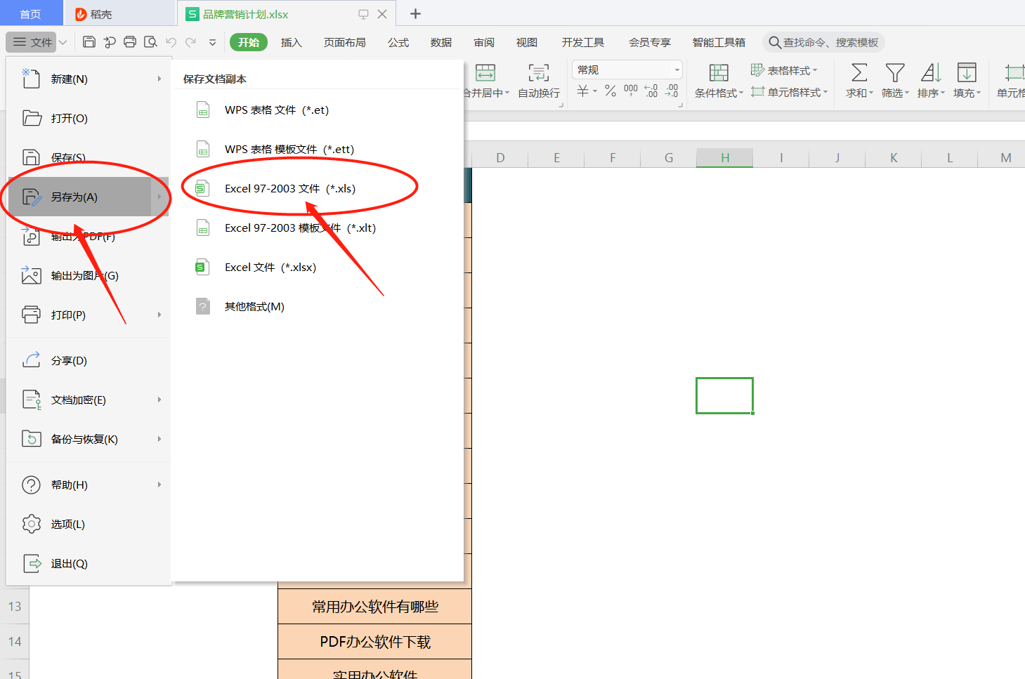1025x679 pixels.
Task: Choose 退出(Q) to quit WPS
Action: pos(89,563)
